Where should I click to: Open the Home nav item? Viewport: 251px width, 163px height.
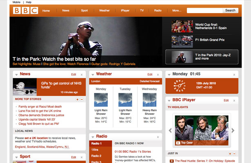point(46,11)
